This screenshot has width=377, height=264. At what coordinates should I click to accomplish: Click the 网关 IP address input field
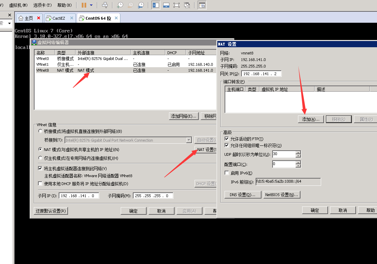pyautogui.click(x=261, y=74)
